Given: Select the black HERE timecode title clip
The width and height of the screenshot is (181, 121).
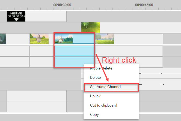Looking at the screenshot, I should click(x=16, y=16).
